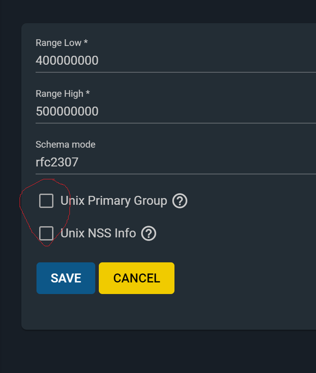The height and width of the screenshot is (373, 316).
Task: Focus the Range Low input field
Action: (176, 60)
